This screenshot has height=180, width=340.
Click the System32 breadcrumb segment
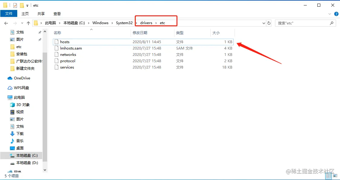click(x=124, y=23)
